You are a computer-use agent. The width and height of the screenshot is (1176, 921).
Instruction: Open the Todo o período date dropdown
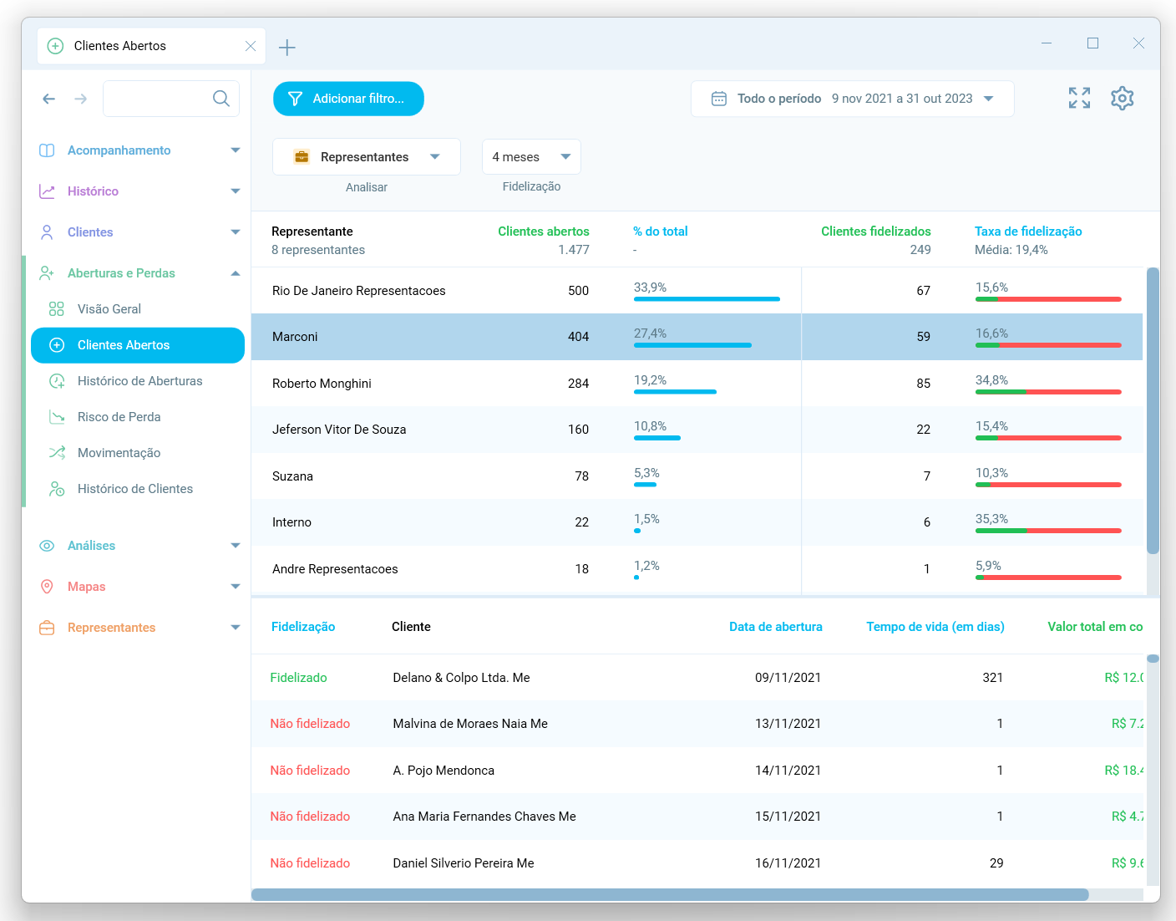click(853, 99)
